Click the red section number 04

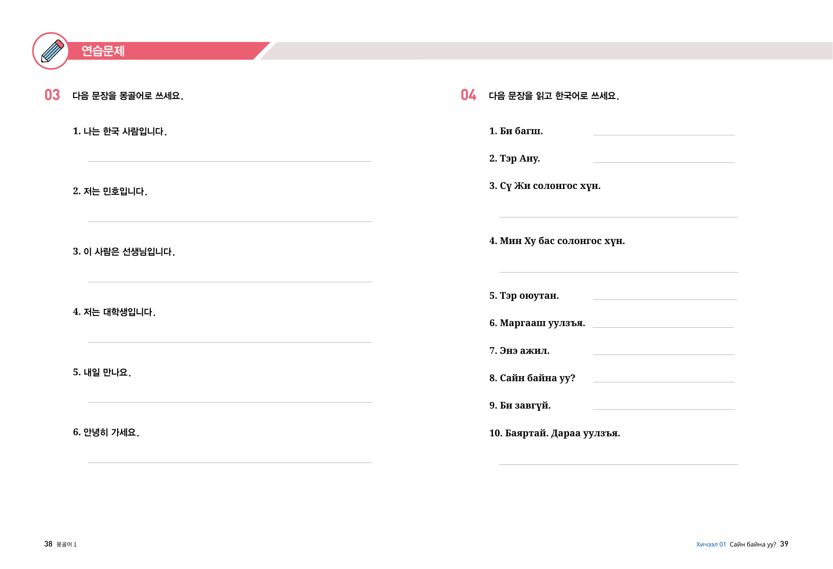point(468,95)
